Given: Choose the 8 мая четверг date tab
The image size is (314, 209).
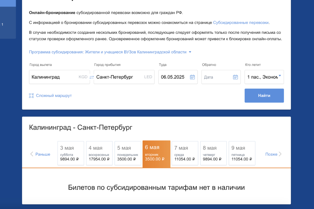Looking at the screenshot, I should [x=213, y=153].
